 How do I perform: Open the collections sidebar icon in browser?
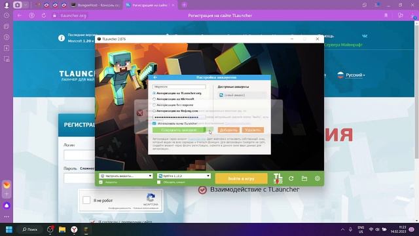pyautogui.click(x=7, y=26)
